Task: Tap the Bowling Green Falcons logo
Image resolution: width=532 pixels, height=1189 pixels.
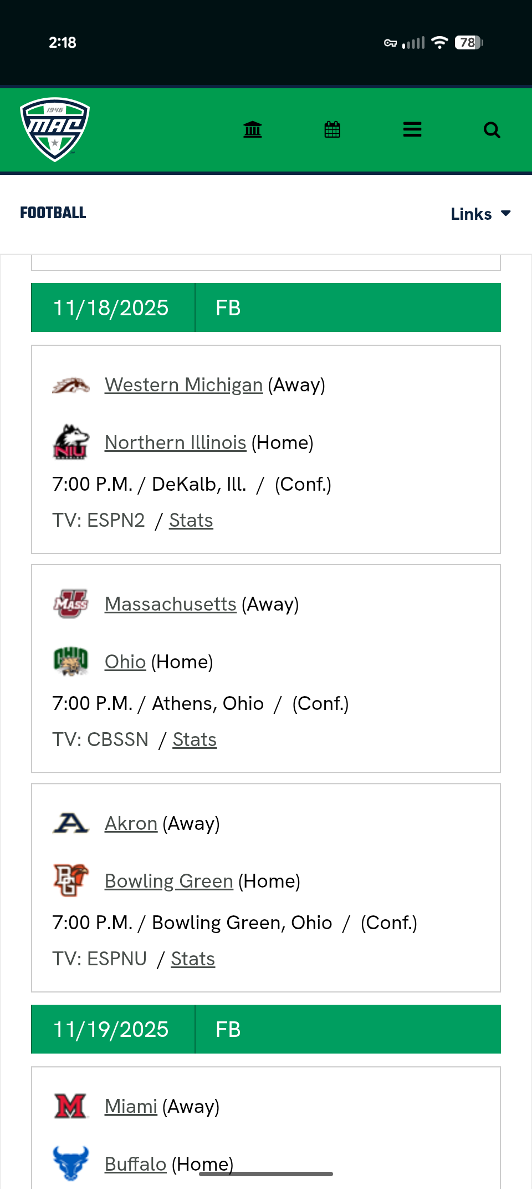Action: [x=71, y=881]
